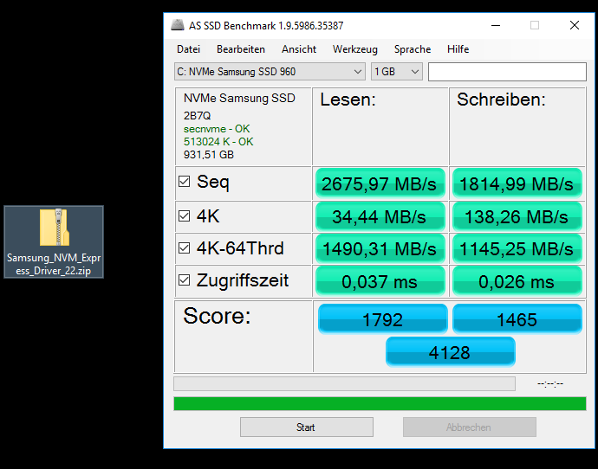Screen dimensions: 598x469
Task: Open the Ansicht menu
Action: [299, 49]
